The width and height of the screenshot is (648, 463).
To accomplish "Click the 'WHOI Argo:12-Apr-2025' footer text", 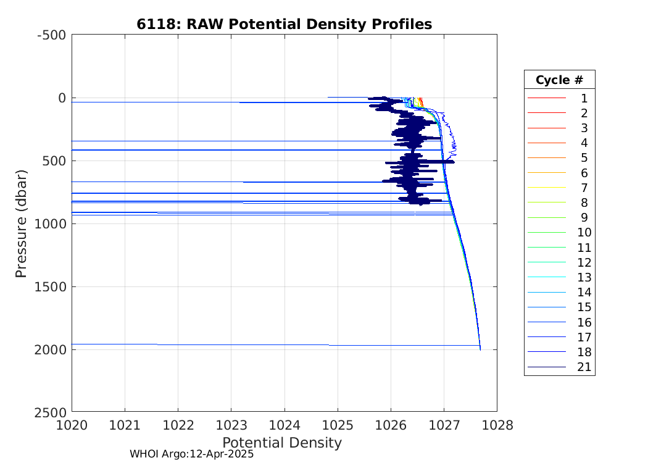I will point(192,454).
